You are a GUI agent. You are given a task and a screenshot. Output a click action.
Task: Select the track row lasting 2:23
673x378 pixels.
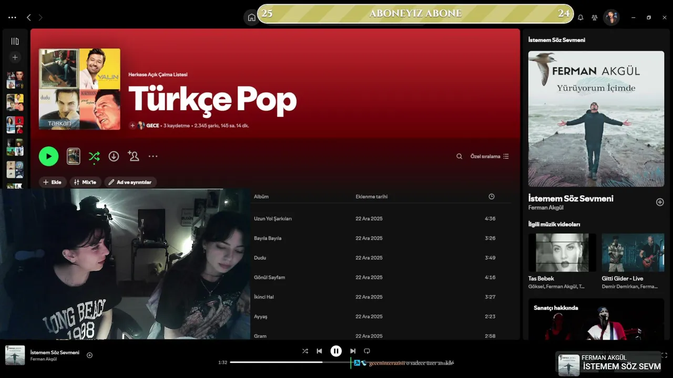click(381, 317)
